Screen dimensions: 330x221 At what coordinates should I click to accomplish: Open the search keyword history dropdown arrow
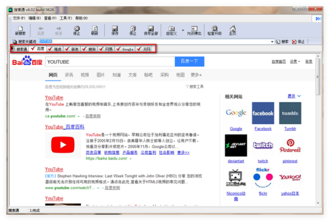[272, 42]
